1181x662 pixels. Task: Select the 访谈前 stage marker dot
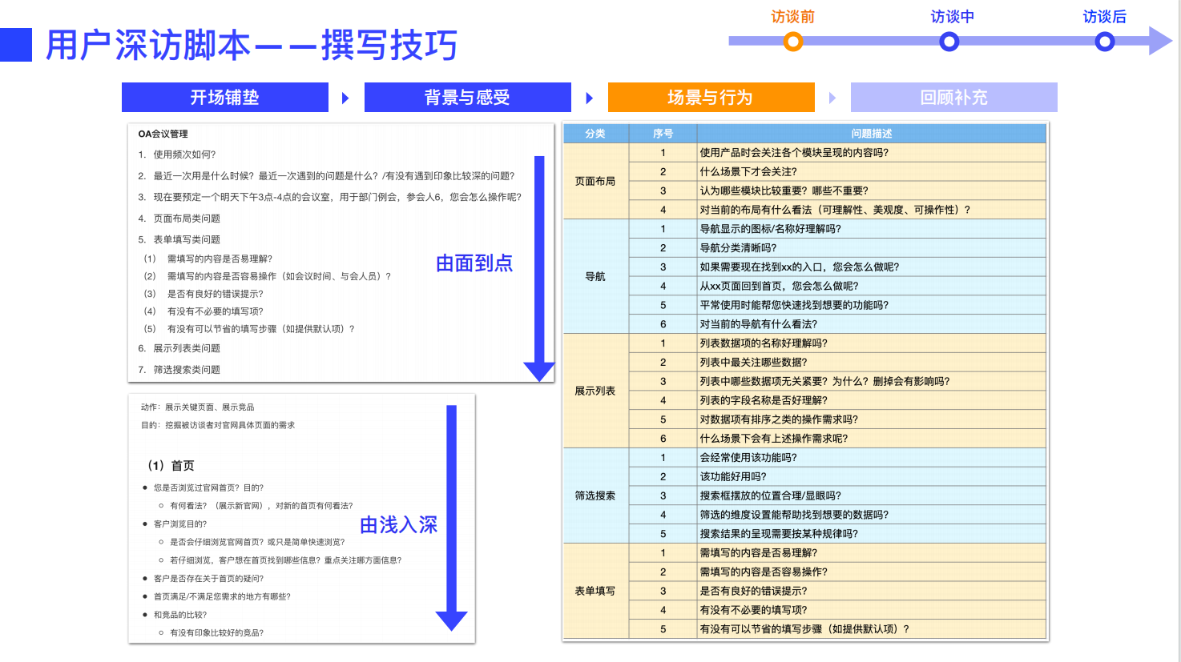point(793,40)
